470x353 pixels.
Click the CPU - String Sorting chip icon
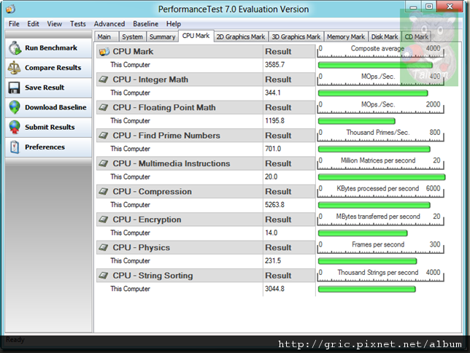click(104, 275)
